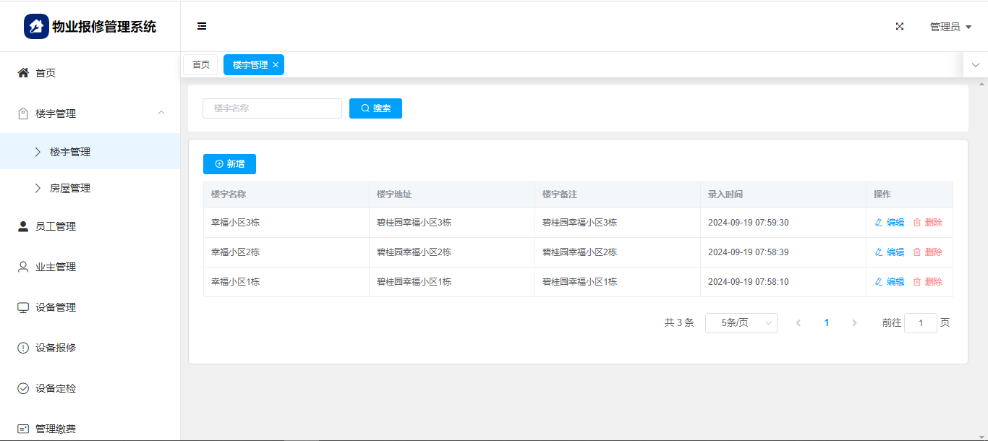Open the 管理员 user dropdown

pyautogui.click(x=950, y=27)
